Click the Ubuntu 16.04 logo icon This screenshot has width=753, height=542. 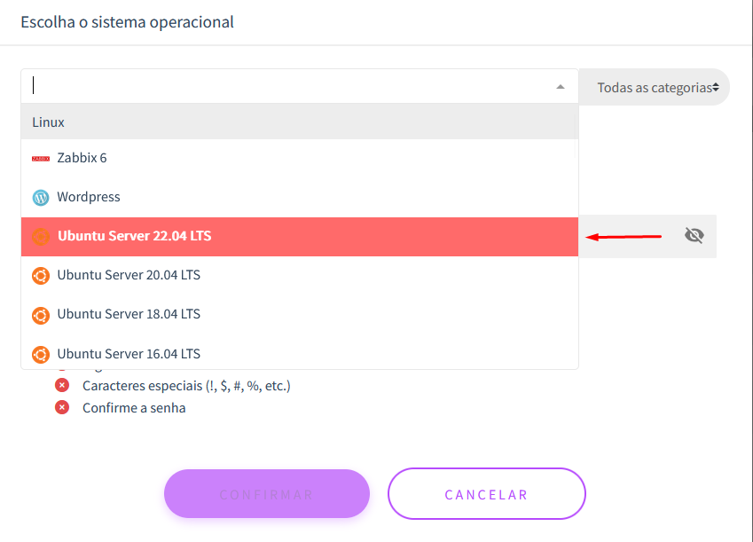pos(41,355)
